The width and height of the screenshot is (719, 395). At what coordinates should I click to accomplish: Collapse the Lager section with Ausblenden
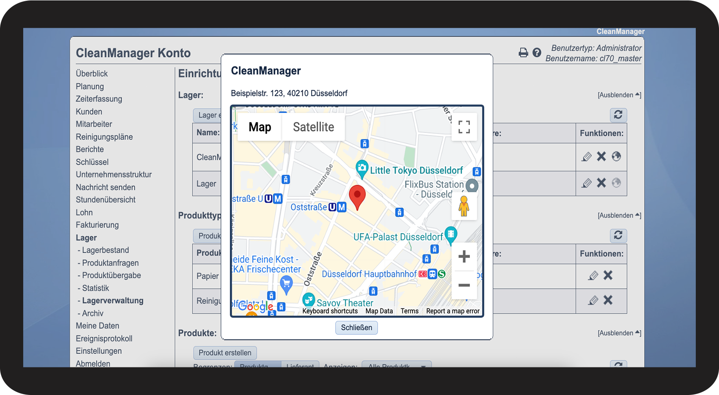(619, 95)
